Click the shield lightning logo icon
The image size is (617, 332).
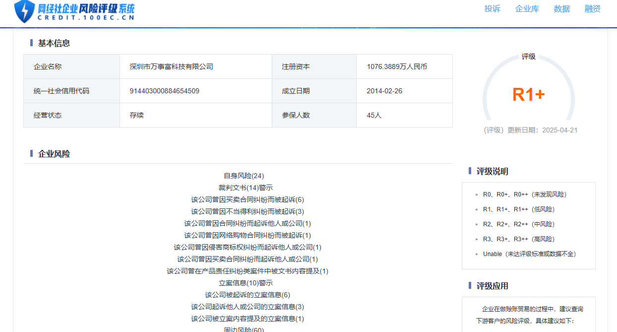click(x=24, y=11)
